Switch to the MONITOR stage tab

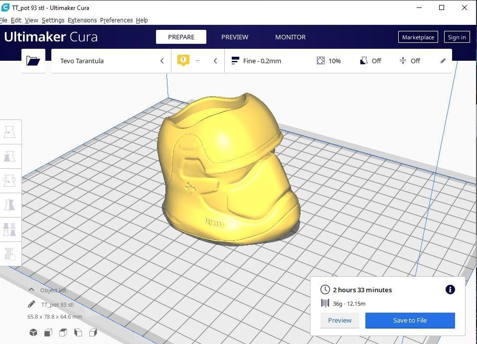tap(291, 37)
